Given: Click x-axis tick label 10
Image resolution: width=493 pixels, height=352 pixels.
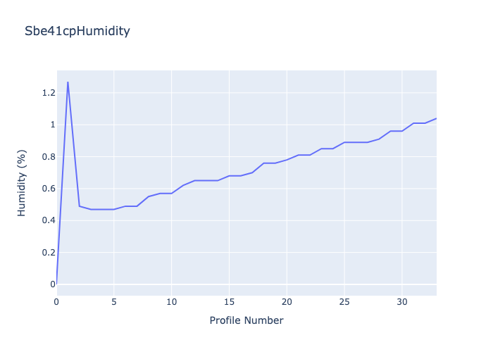Looking at the screenshot, I should [171, 302].
